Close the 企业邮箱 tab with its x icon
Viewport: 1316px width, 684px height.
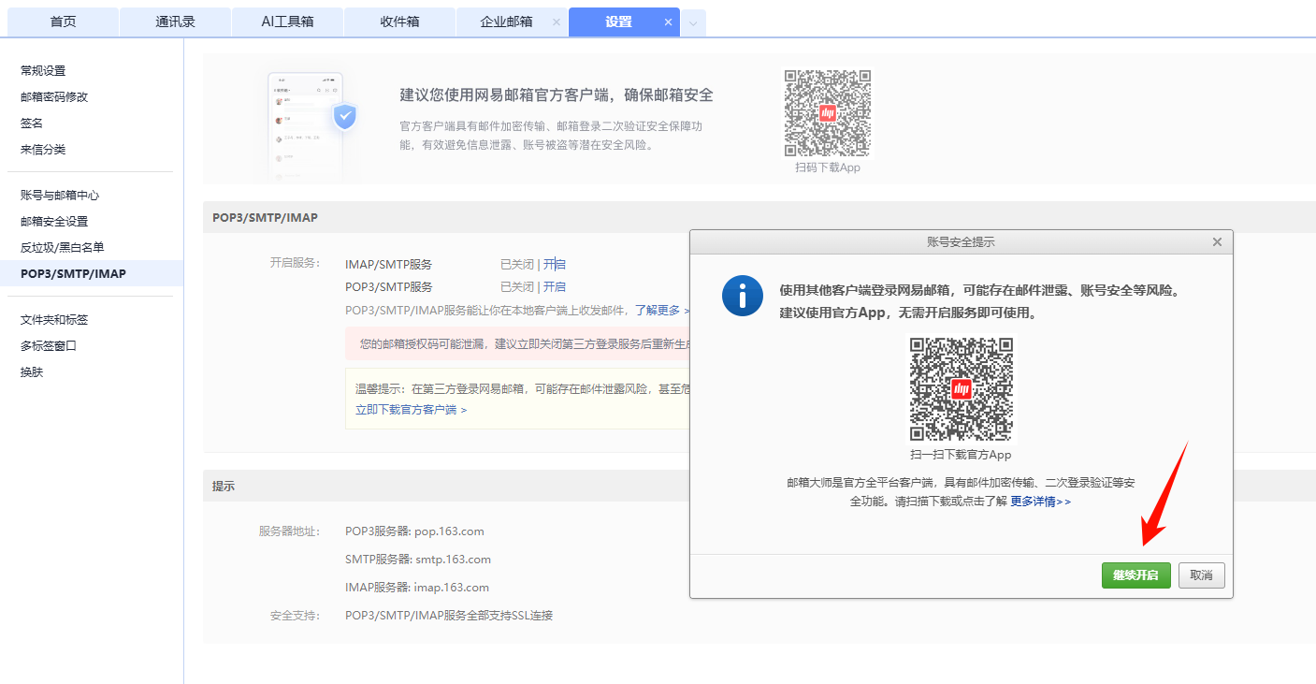click(x=557, y=22)
